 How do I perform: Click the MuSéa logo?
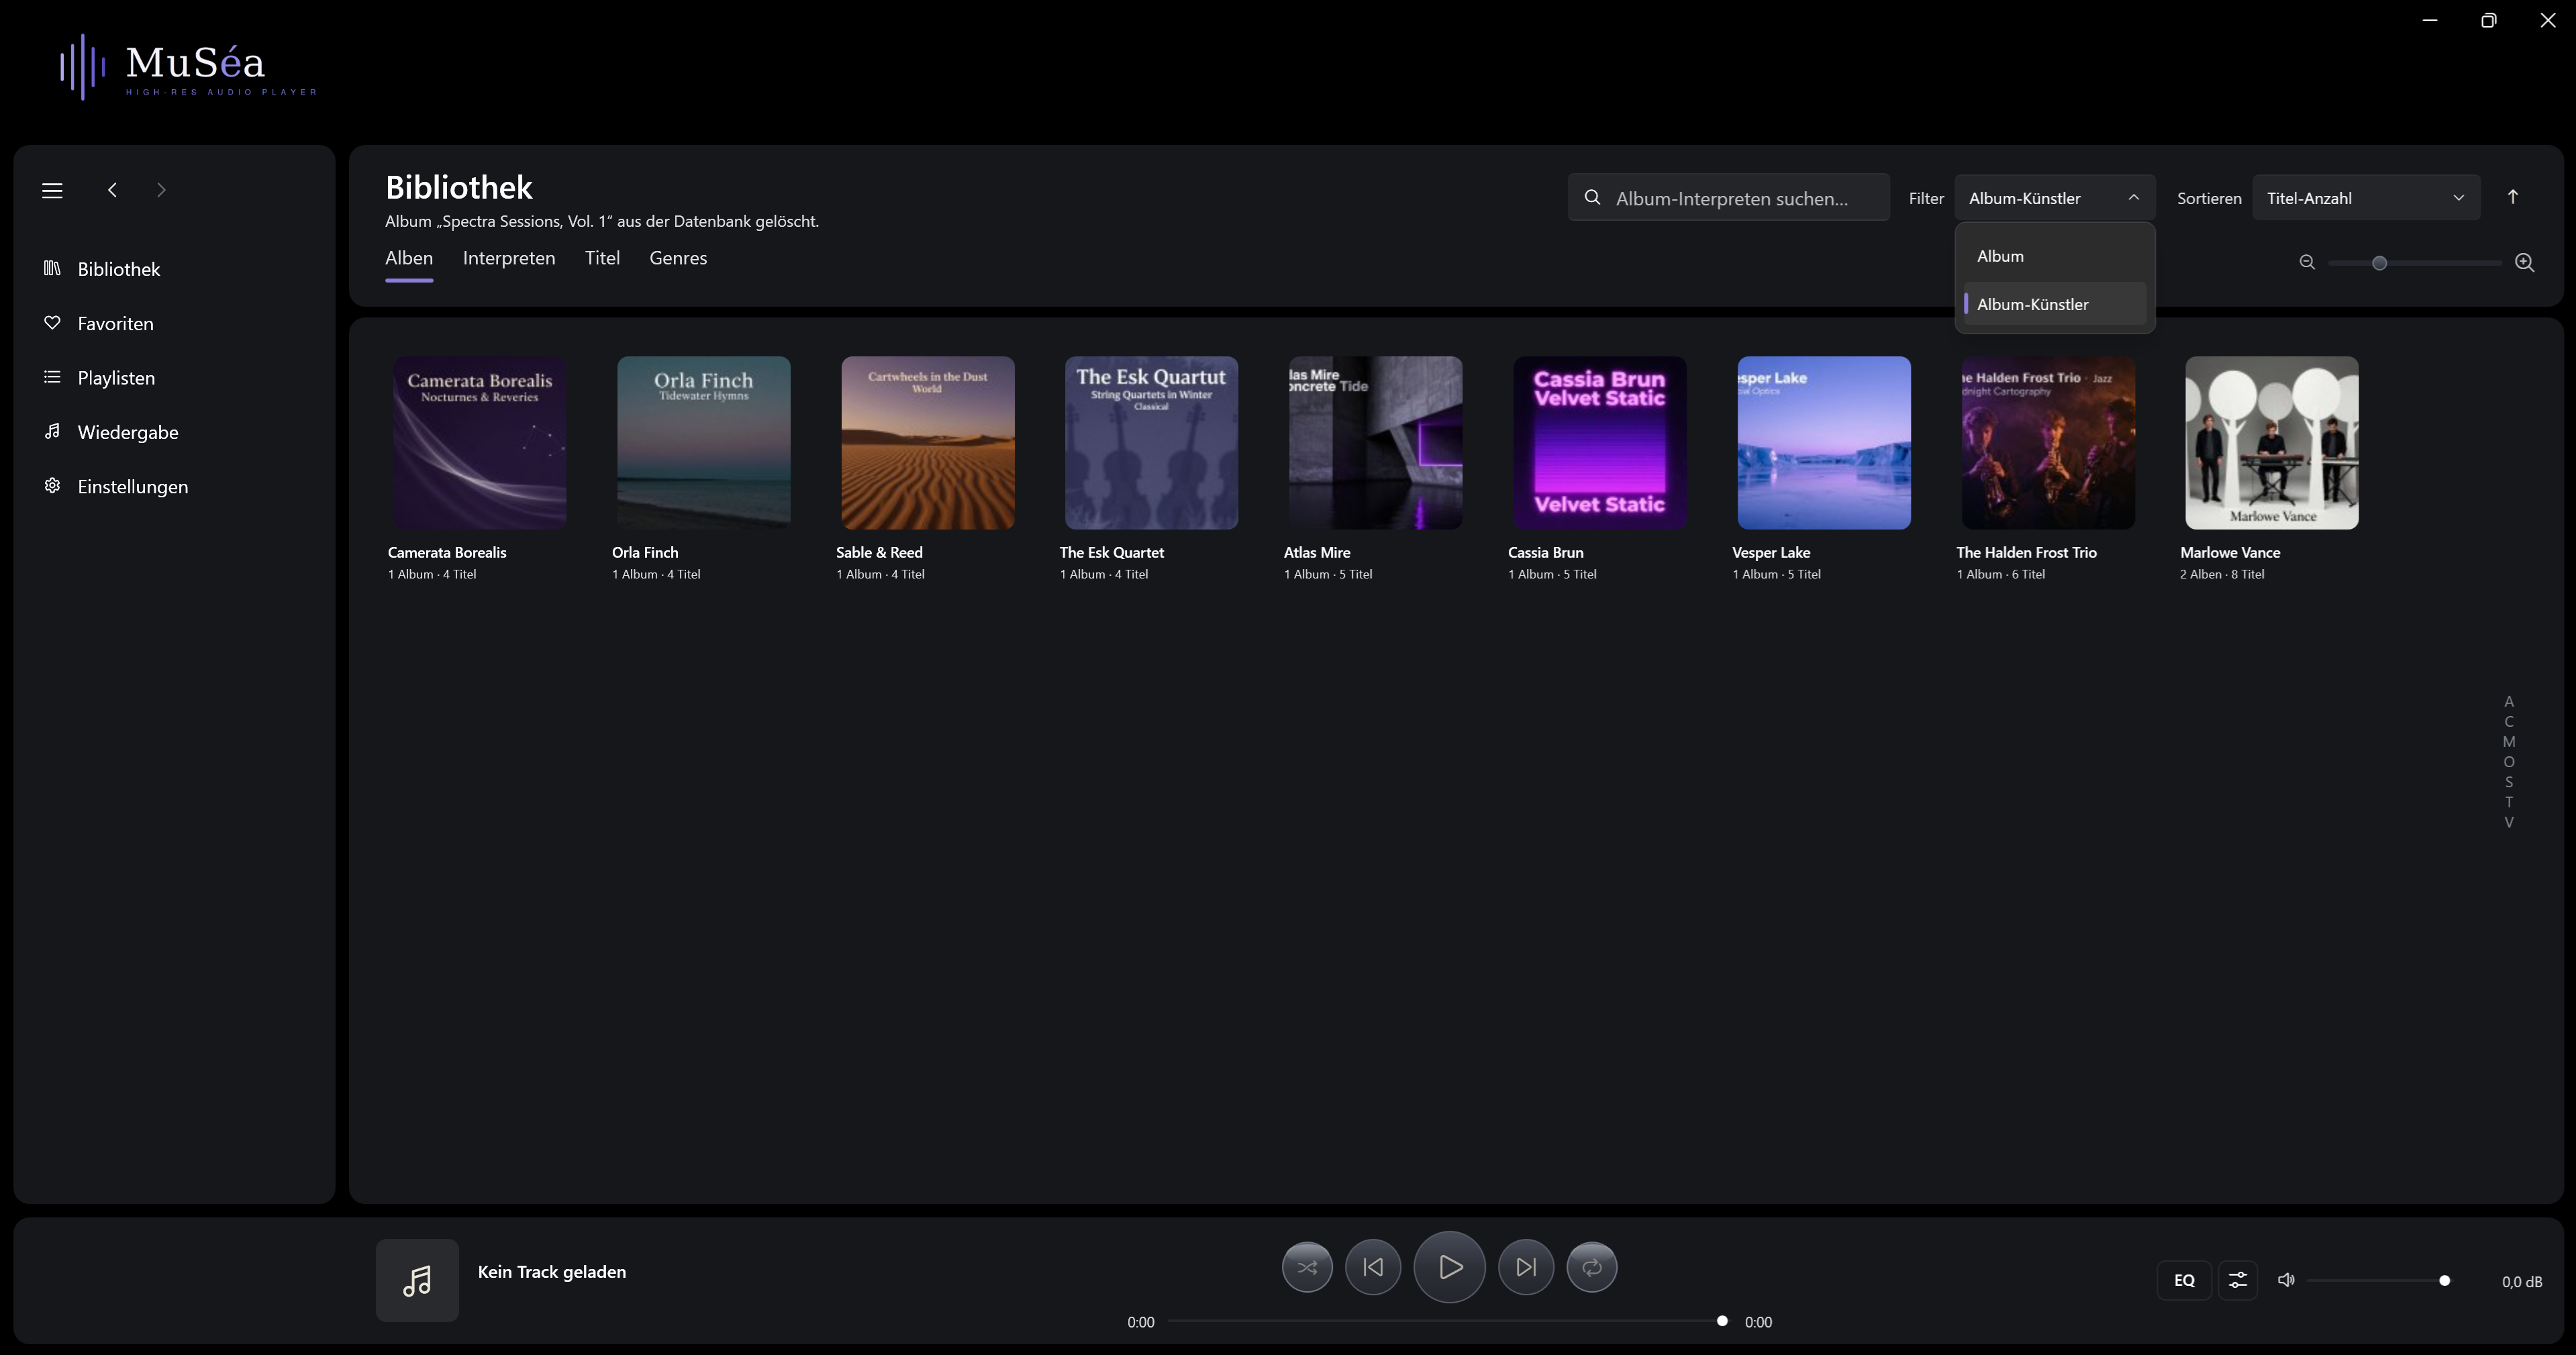[188, 67]
